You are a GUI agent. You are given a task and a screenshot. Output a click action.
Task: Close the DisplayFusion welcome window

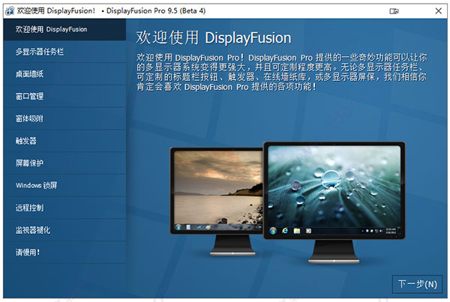pyautogui.click(x=438, y=11)
